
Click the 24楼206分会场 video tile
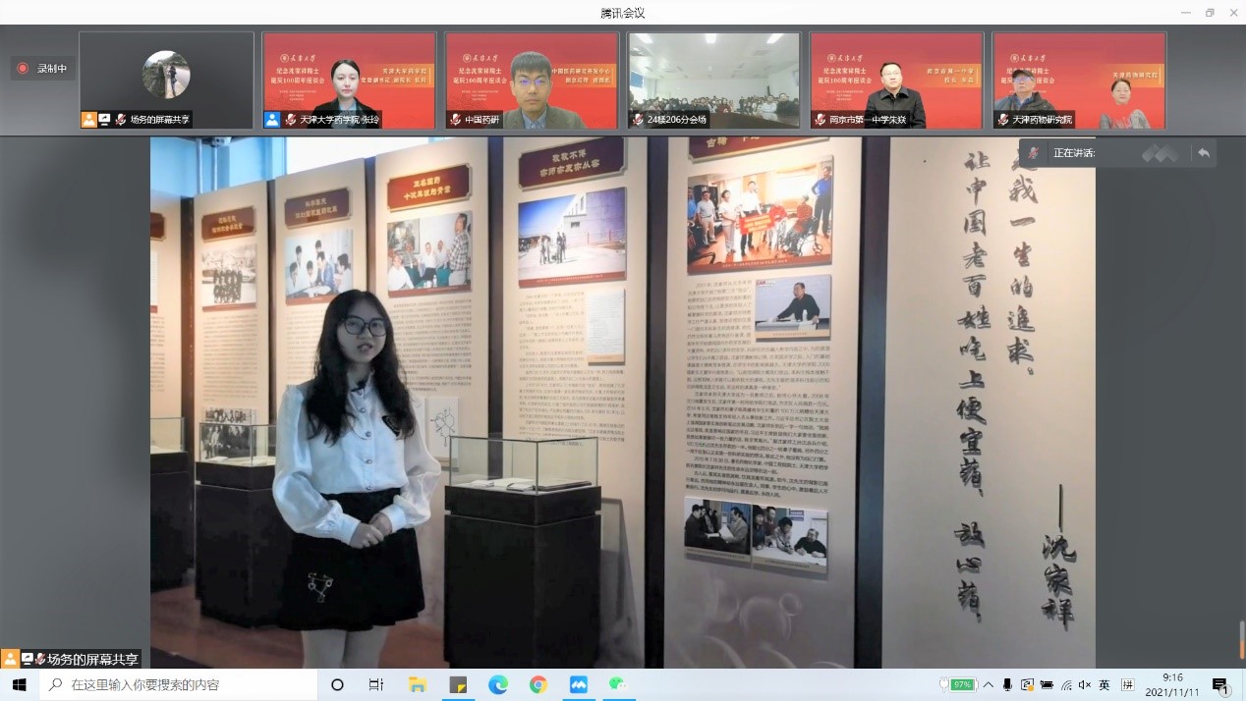point(713,81)
